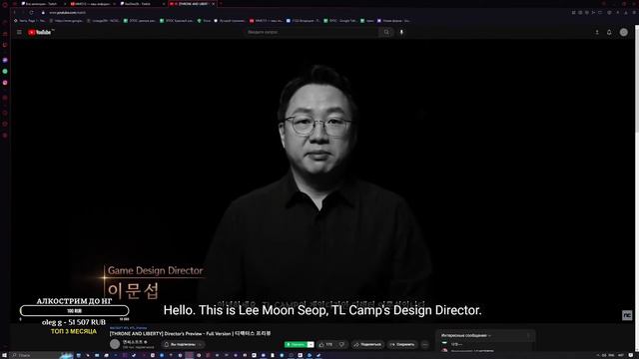The image size is (639, 359).
Task: Open the YouTube home logo
Action: click(40, 32)
